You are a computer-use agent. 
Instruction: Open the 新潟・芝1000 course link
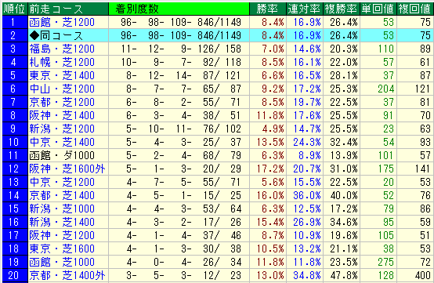pyautogui.click(x=62, y=209)
